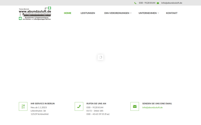Open the DIN-VERORDNUNGEN menu item
Screen dimensions: 201x125
[x=117, y=13]
